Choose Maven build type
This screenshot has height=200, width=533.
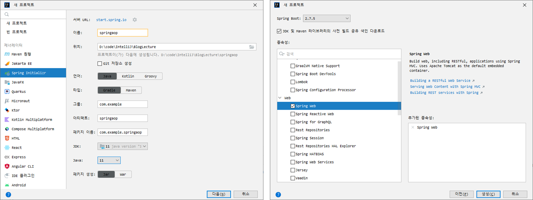pos(131,90)
